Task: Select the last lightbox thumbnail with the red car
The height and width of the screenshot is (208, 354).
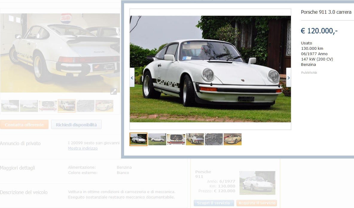Action: tap(233, 139)
